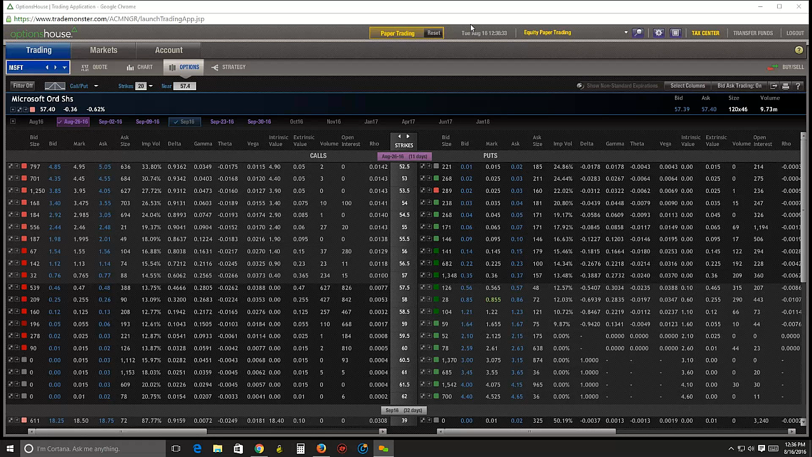Go to previous symbol arrow in MSFT box
812x457 pixels.
[46, 67]
